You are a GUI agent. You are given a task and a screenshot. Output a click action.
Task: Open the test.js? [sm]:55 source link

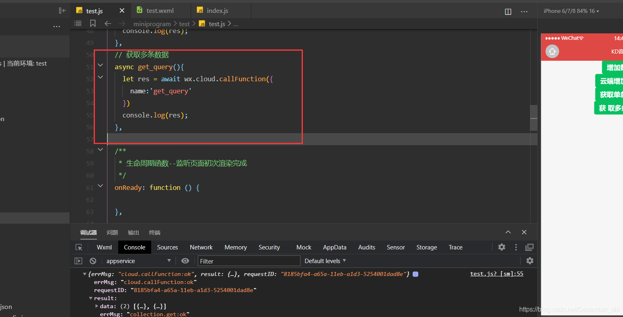coord(497,274)
